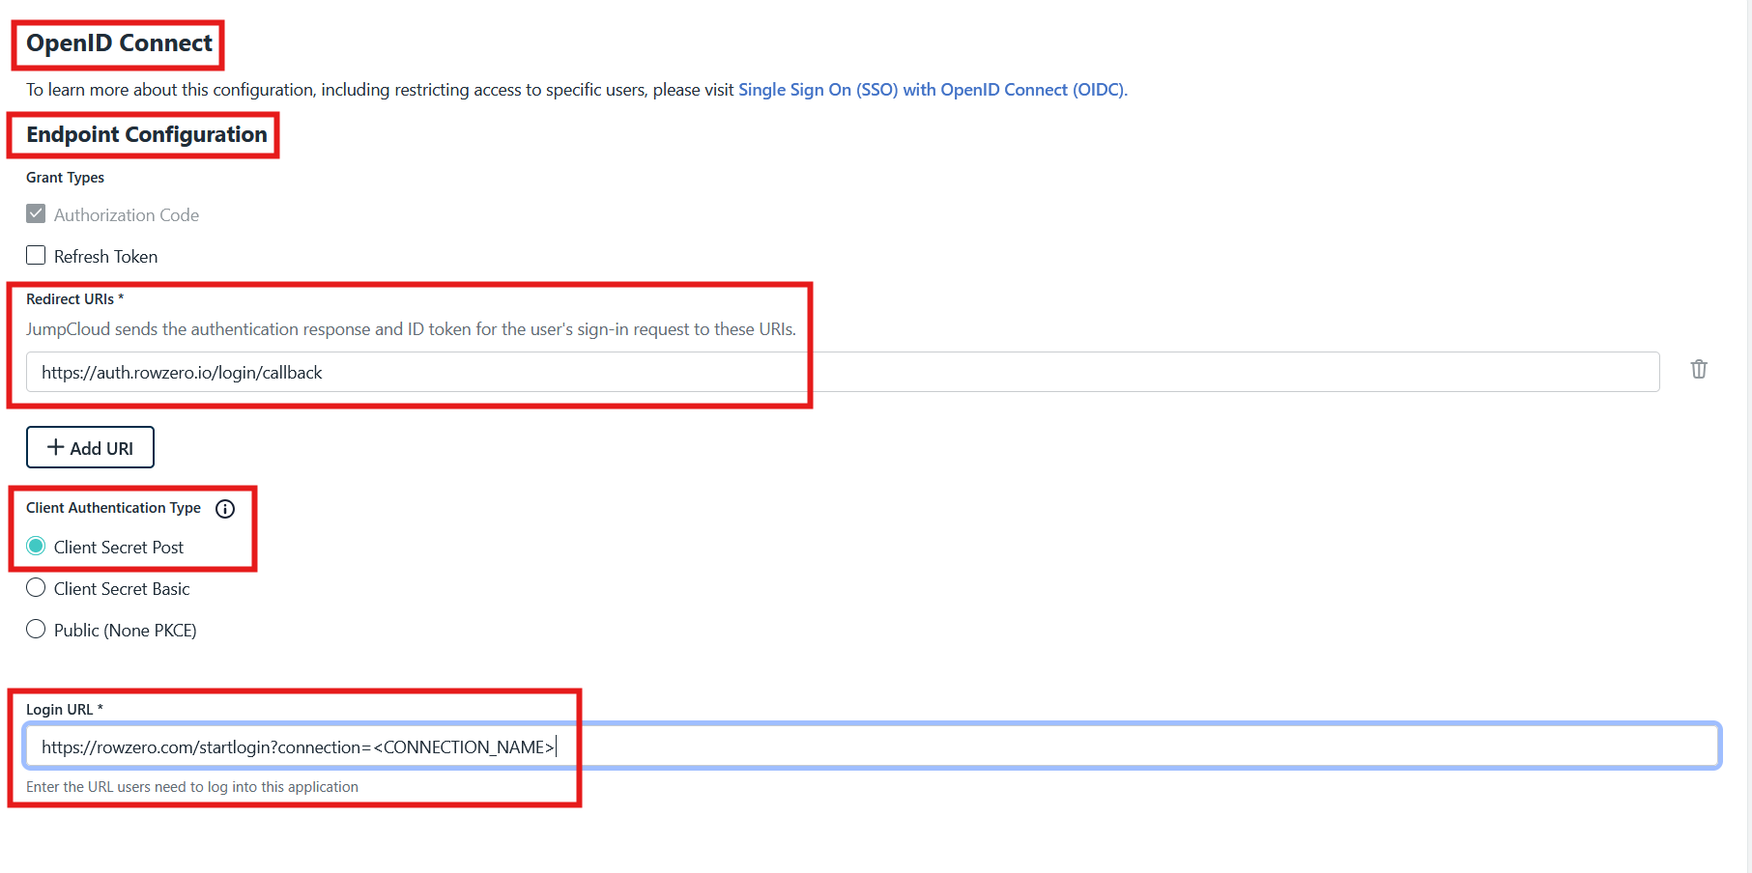Select Client Secret Basic authentication
This screenshot has width=1752, height=873.
coord(35,587)
